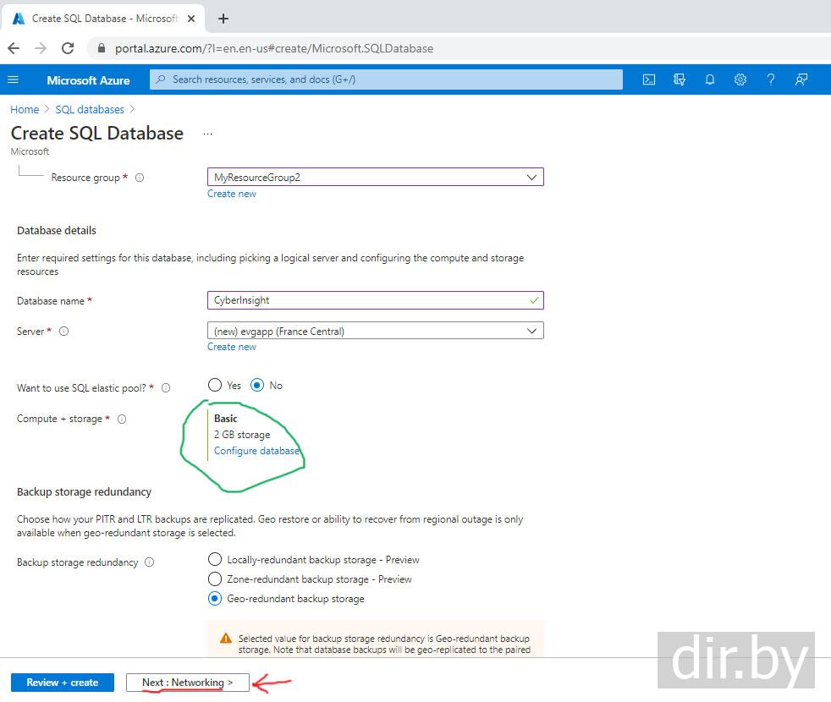Select No for SQL elastic pool
This screenshot has height=702, width=831.
click(x=257, y=385)
